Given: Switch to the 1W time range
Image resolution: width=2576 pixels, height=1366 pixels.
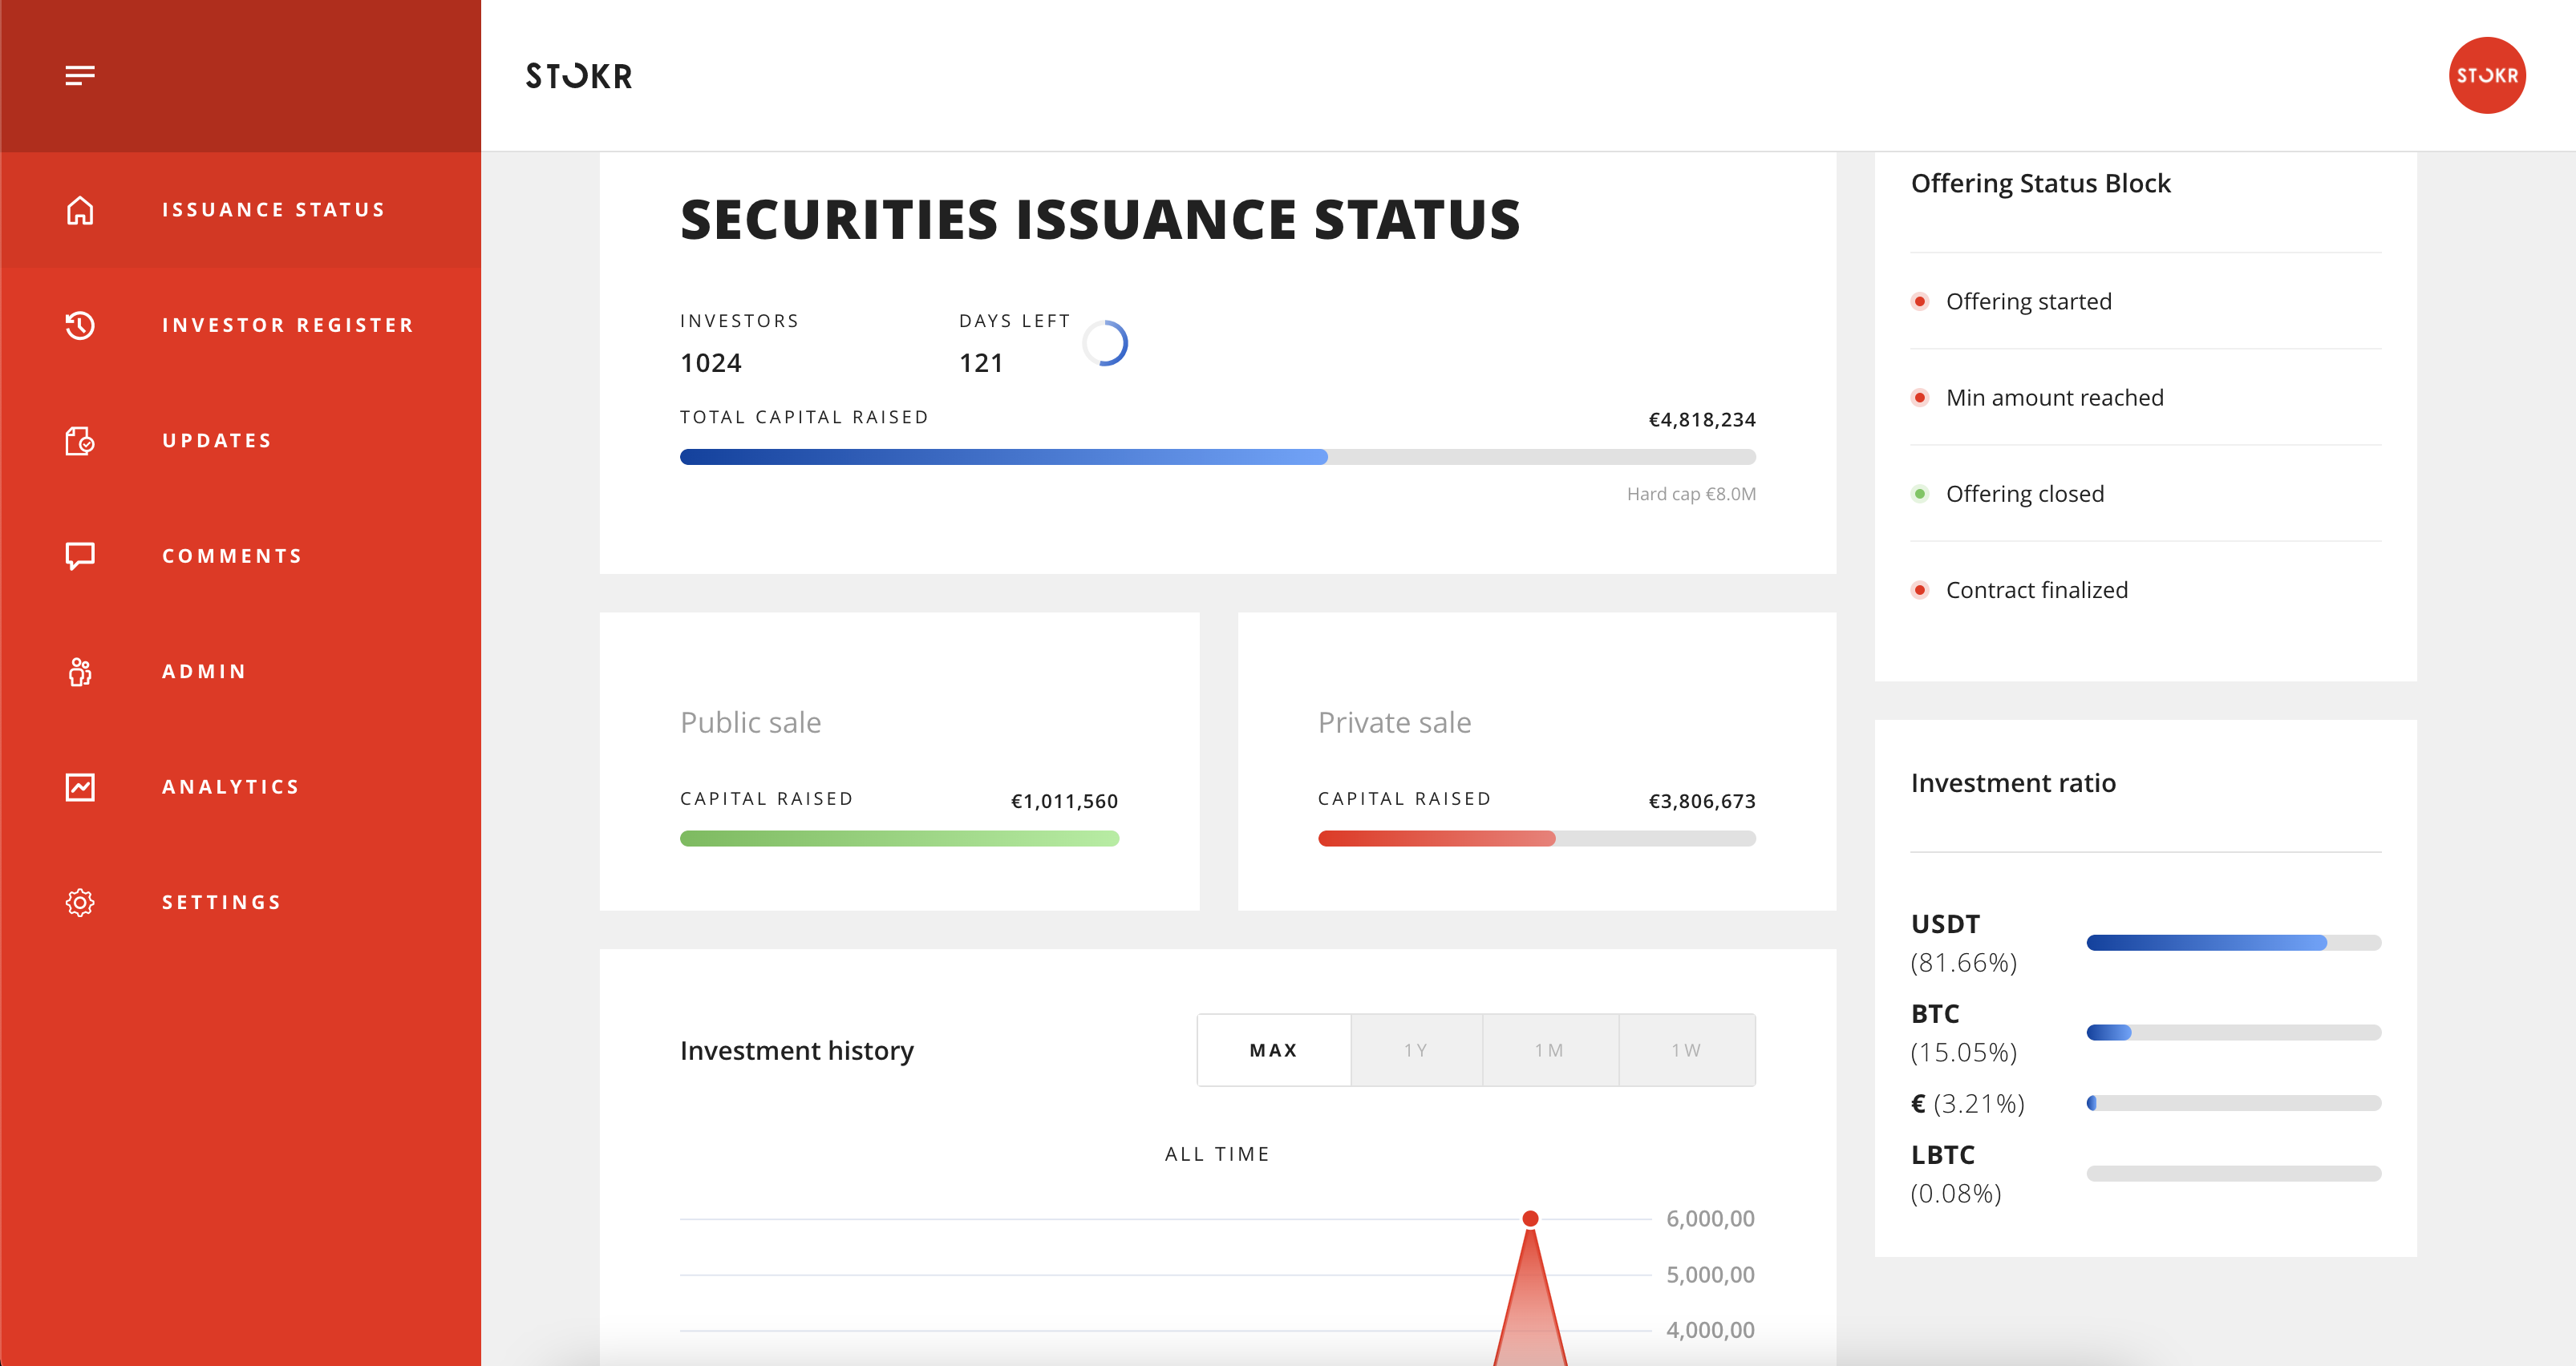Looking at the screenshot, I should click(1687, 1050).
